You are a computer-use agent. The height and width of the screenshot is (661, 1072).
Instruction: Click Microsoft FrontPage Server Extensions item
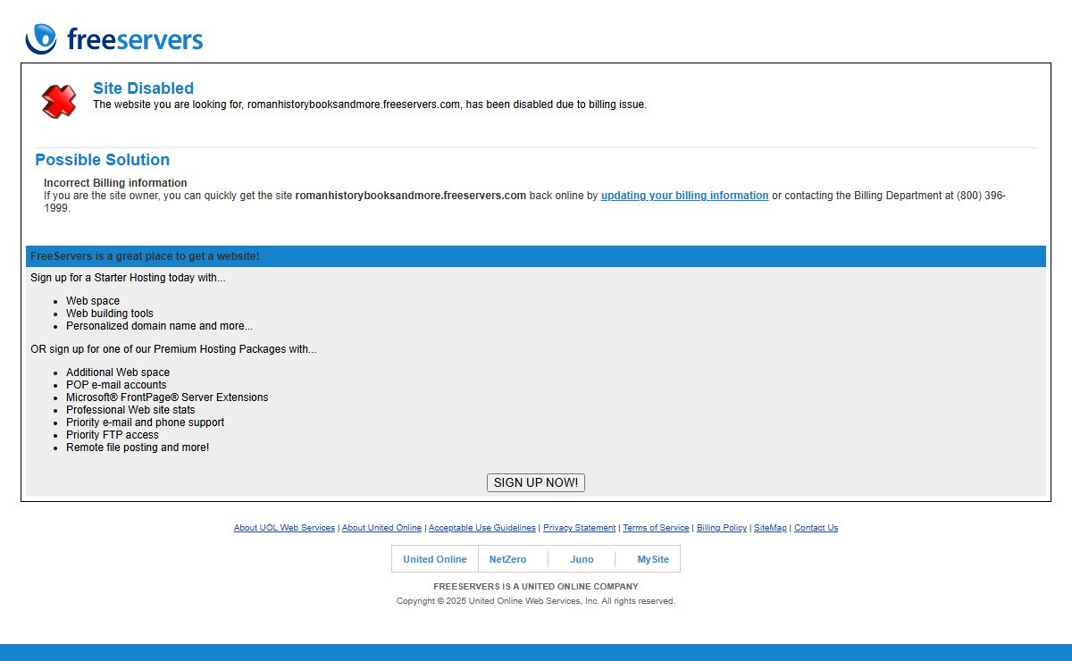click(167, 397)
